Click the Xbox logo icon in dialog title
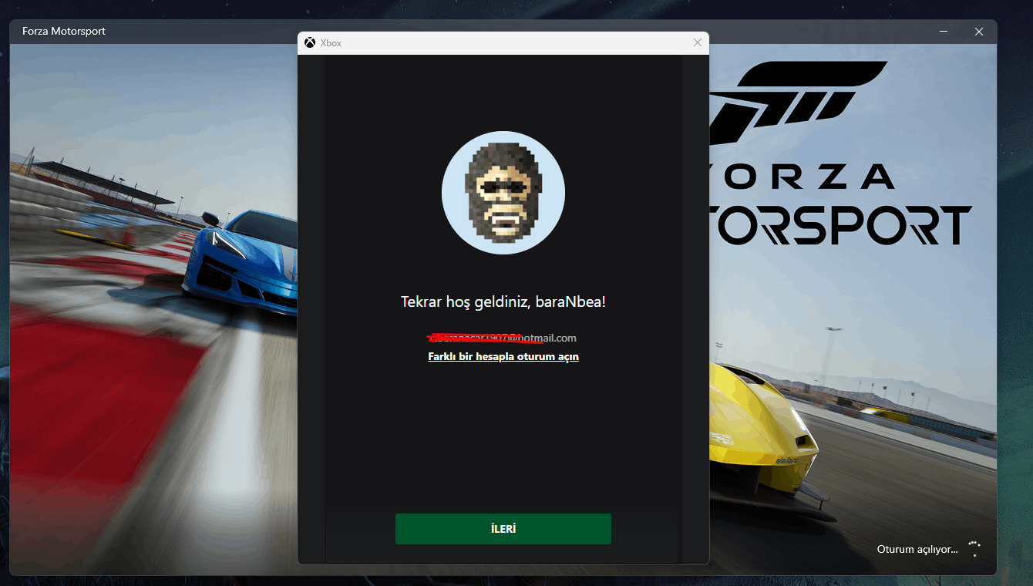Viewport: 1033px width, 586px height. pos(310,43)
